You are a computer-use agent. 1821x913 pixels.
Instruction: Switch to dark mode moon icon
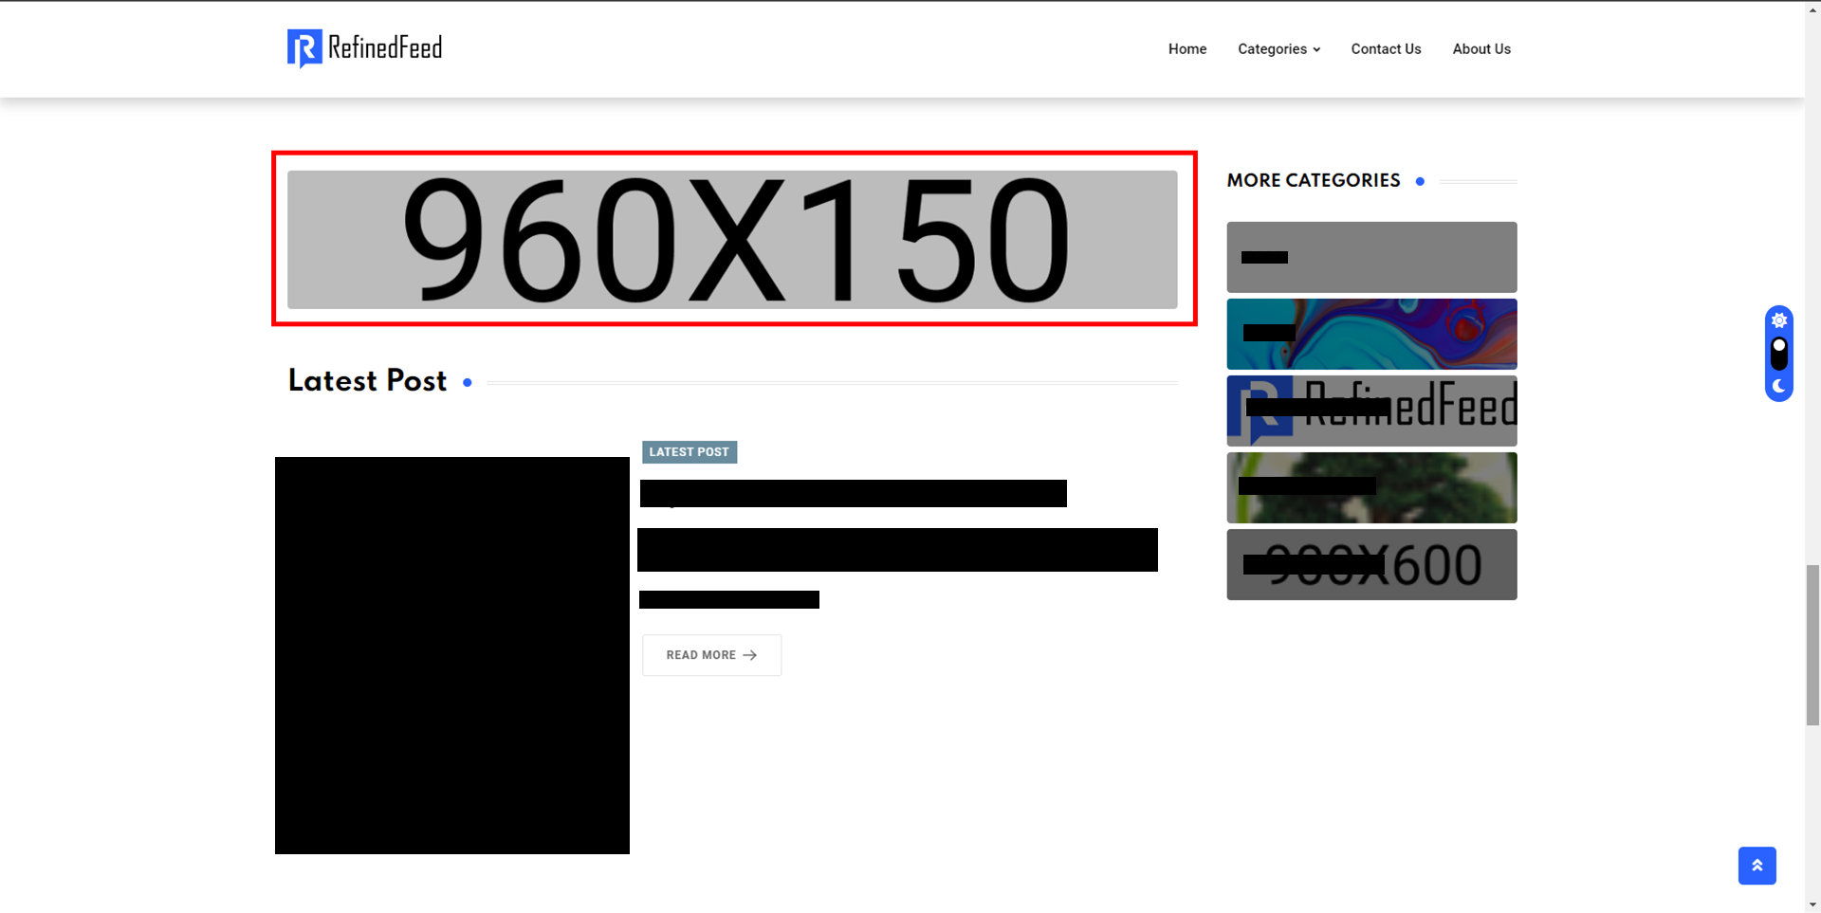(x=1779, y=386)
